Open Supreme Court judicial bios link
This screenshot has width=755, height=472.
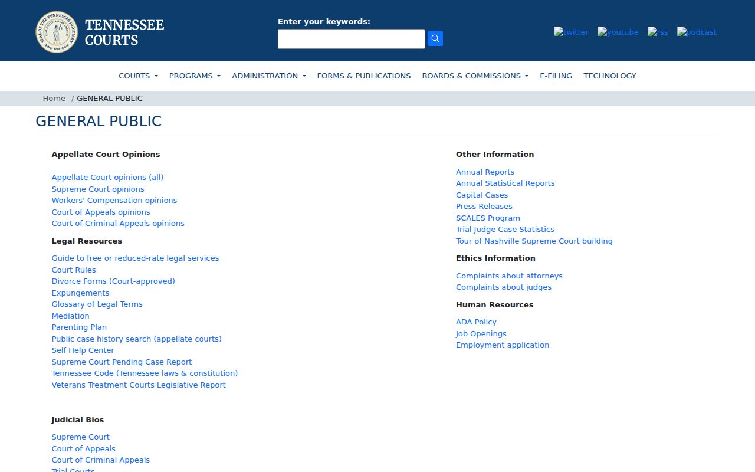[81, 437]
